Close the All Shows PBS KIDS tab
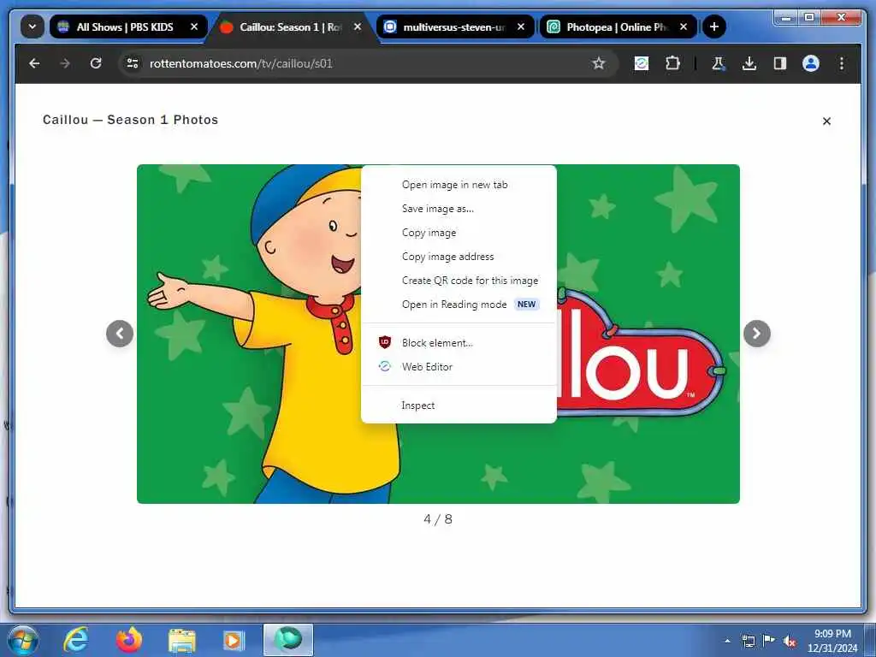The image size is (876, 657). pos(194,27)
